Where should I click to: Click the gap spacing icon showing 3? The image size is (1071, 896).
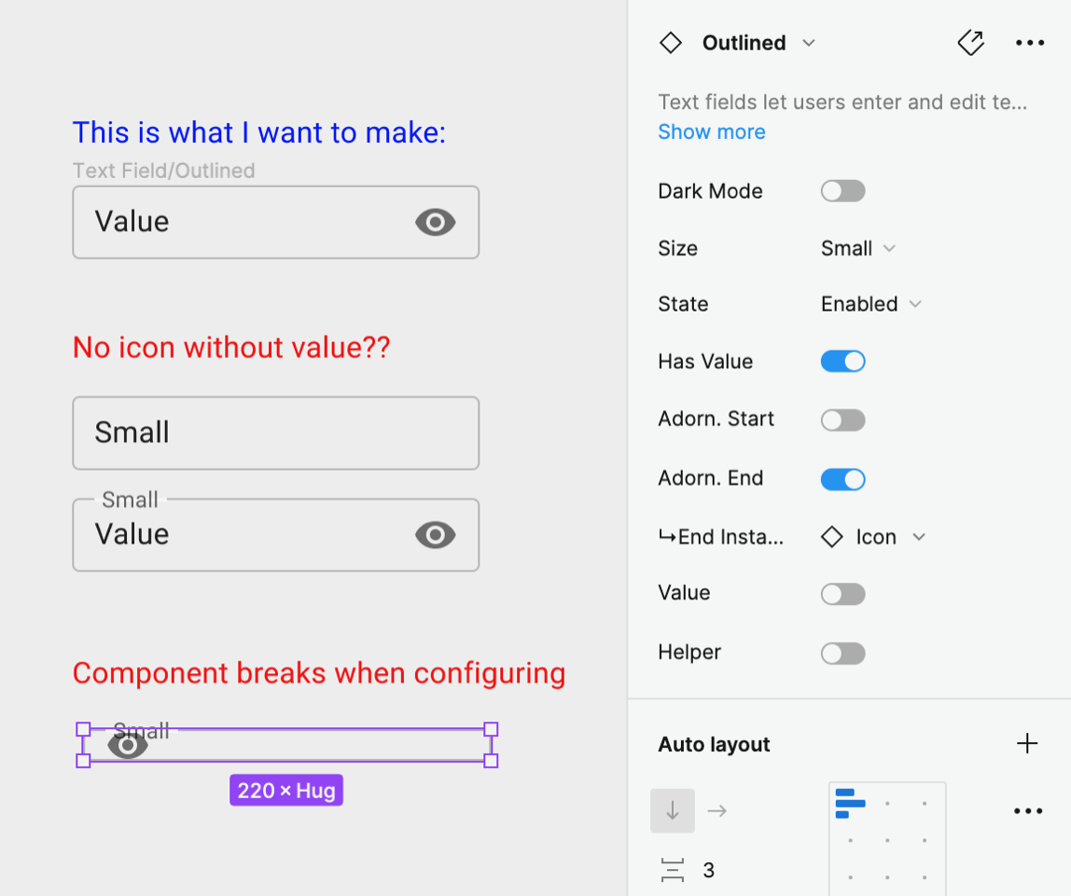tap(674, 869)
